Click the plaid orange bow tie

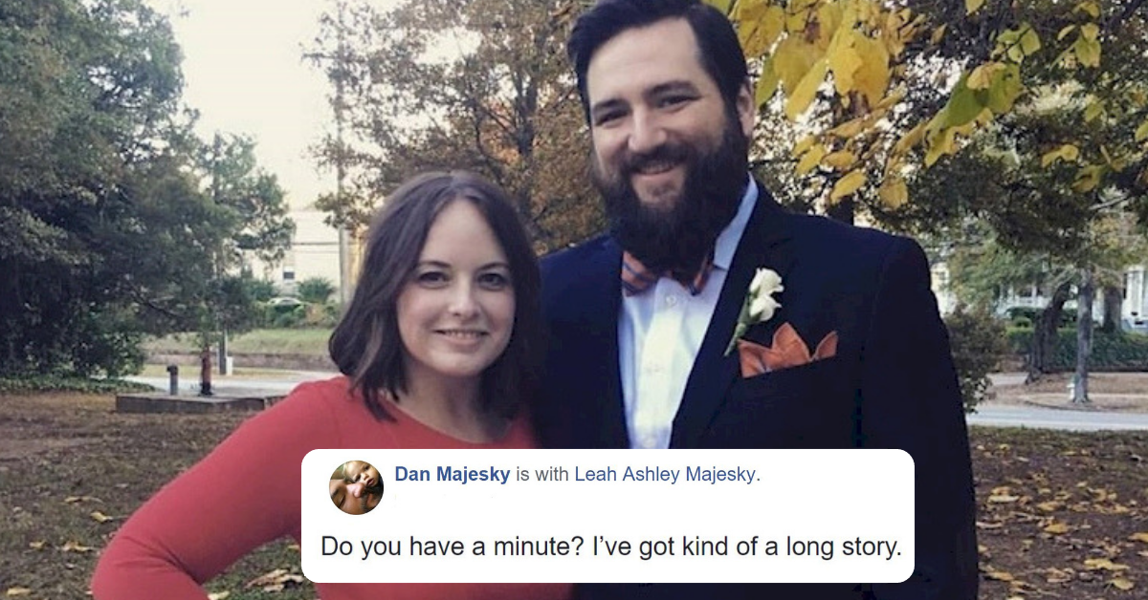tap(667, 273)
